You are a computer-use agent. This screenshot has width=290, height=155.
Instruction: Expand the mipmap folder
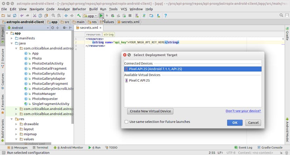(16, 134)
